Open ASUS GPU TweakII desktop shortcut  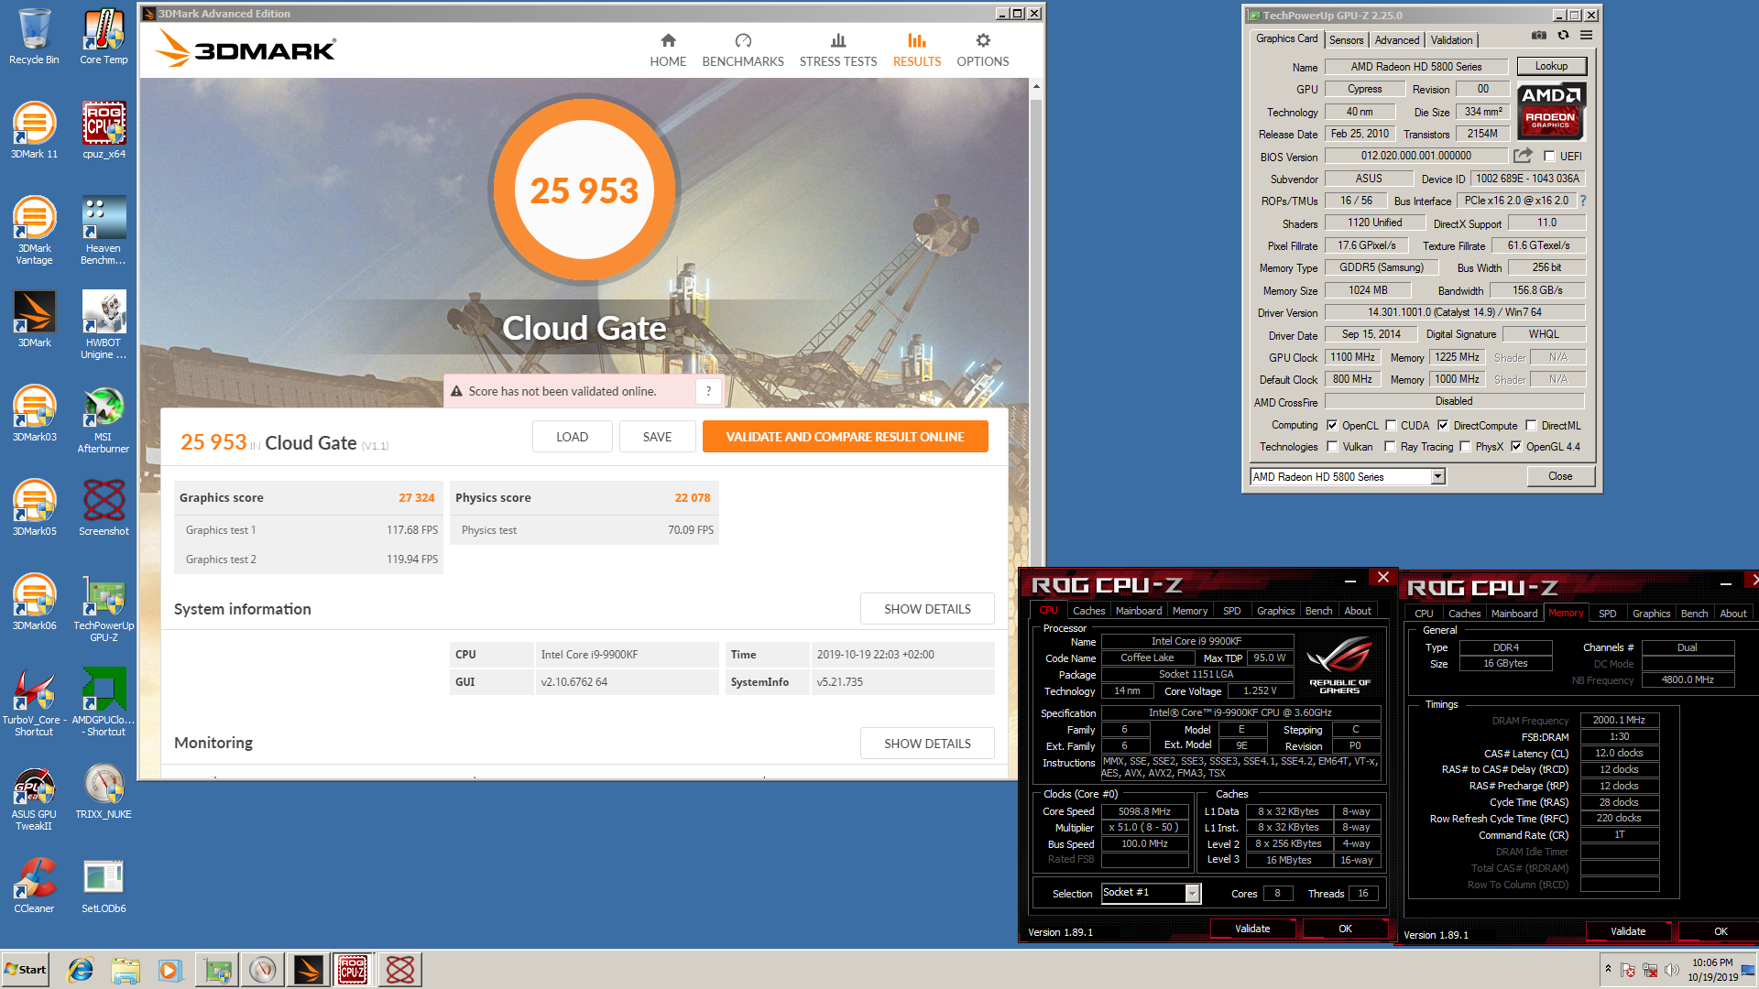click(x=34, y=797)
